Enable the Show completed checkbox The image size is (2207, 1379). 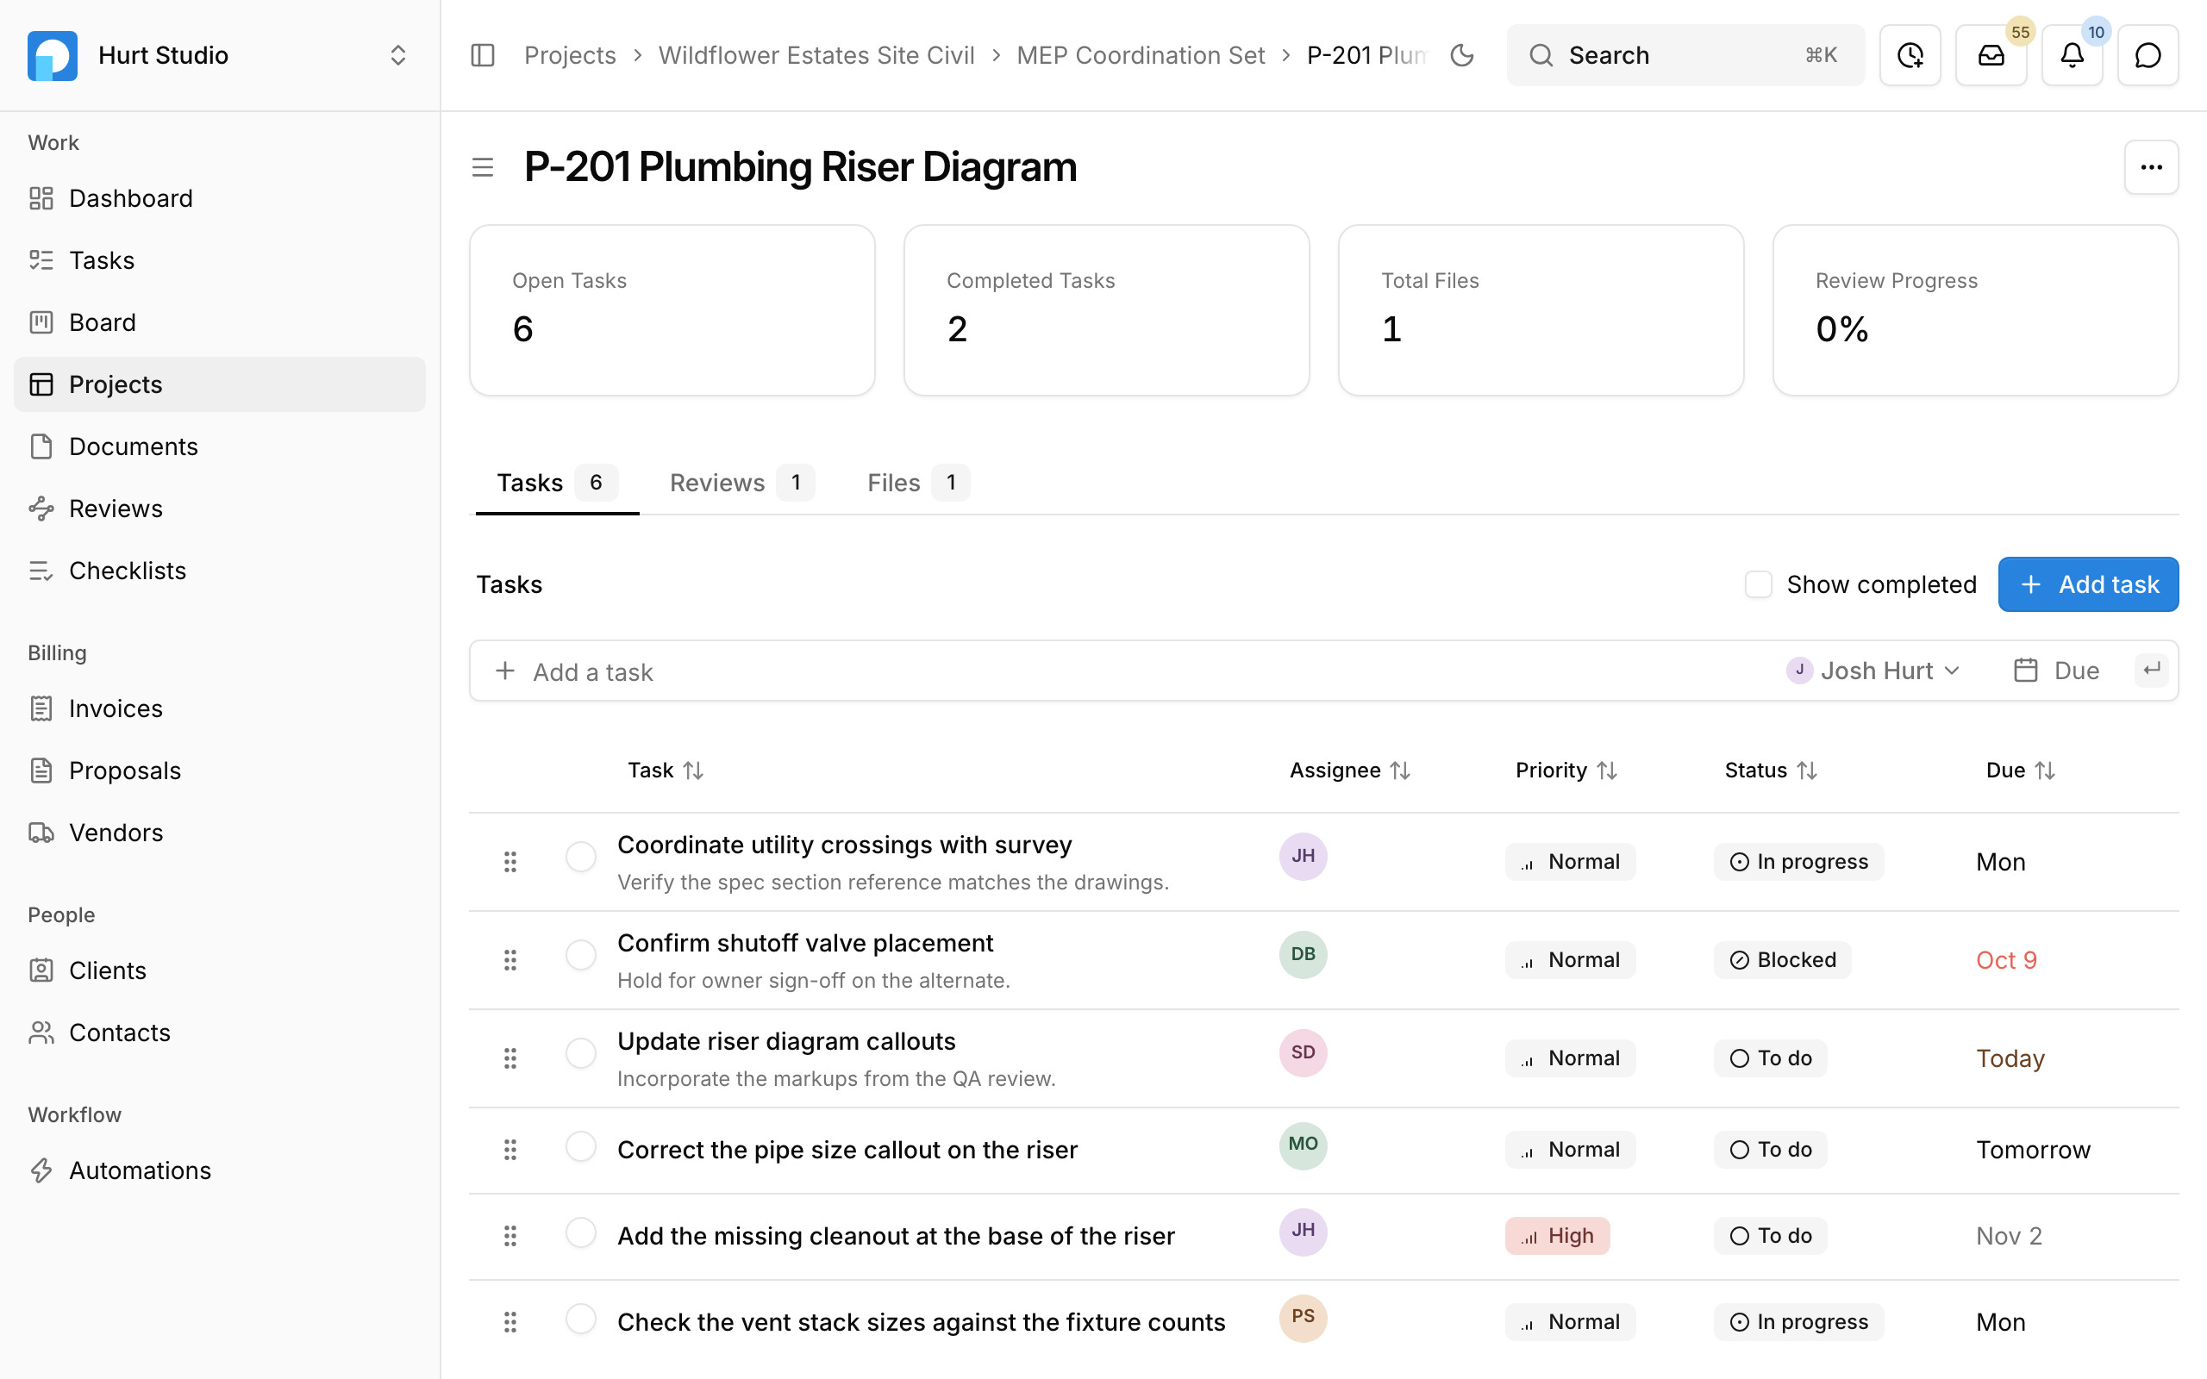point(1757,583)
